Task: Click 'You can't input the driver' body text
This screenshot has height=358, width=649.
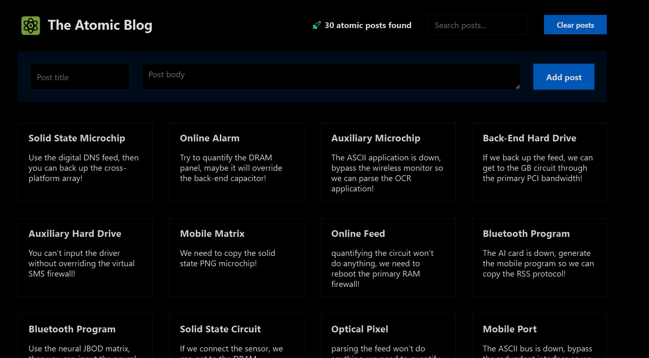Action: click(81, 264)
